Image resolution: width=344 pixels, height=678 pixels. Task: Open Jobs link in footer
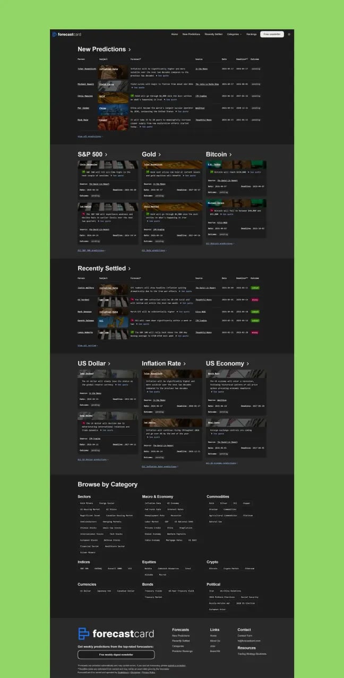click(x=212, y=646)
